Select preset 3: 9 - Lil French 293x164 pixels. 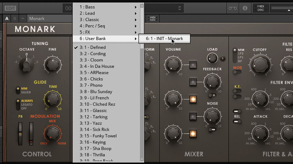pos(107,98)
